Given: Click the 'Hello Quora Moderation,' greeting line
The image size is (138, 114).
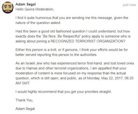Looking at the screenshot, I should click(35, 9).
